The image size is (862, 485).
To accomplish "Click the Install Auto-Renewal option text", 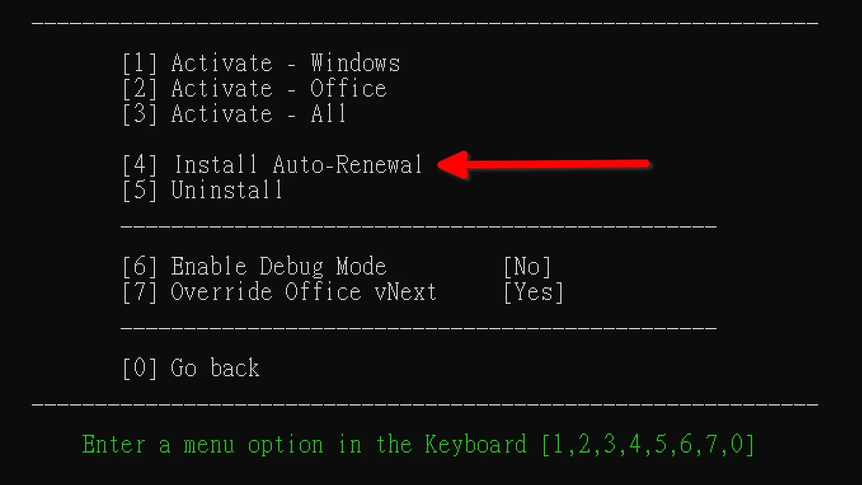I will pos(298,165).
